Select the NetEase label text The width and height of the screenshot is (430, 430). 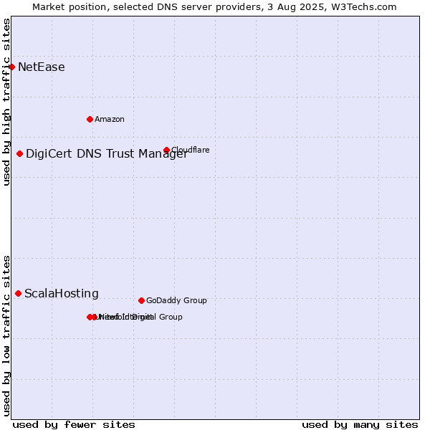click(x=42, y=67)
